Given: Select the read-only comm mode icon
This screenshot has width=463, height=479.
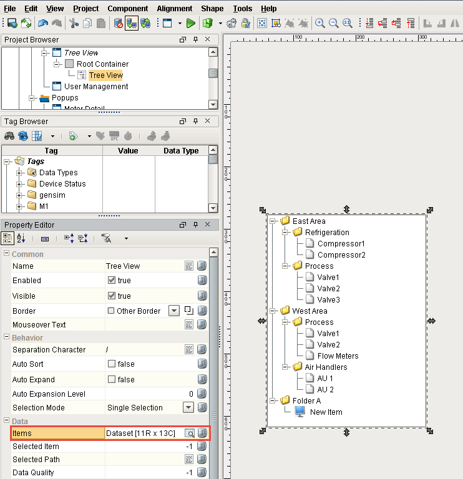Looking at the screenshot, I should point(132,23).
